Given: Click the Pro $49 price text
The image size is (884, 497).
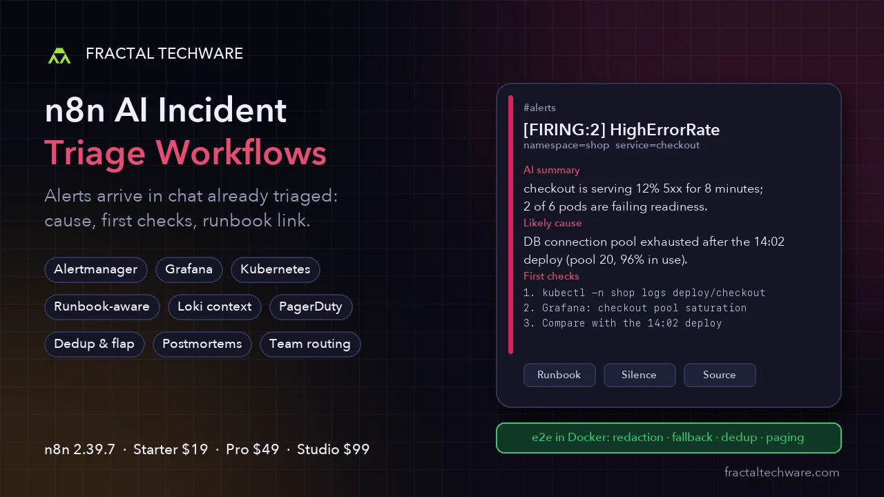Looking at the screenshot, I should [253, 449].
